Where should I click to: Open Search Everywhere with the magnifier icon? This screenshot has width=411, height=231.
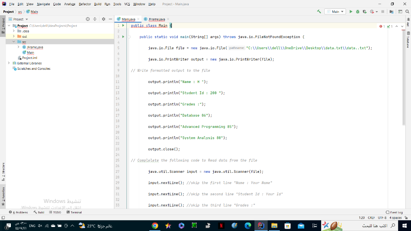coord(407,11)
